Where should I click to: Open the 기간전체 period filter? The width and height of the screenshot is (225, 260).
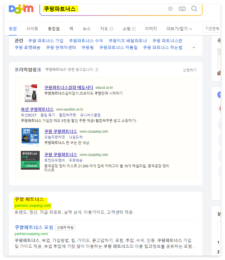[x=212, y=29]
